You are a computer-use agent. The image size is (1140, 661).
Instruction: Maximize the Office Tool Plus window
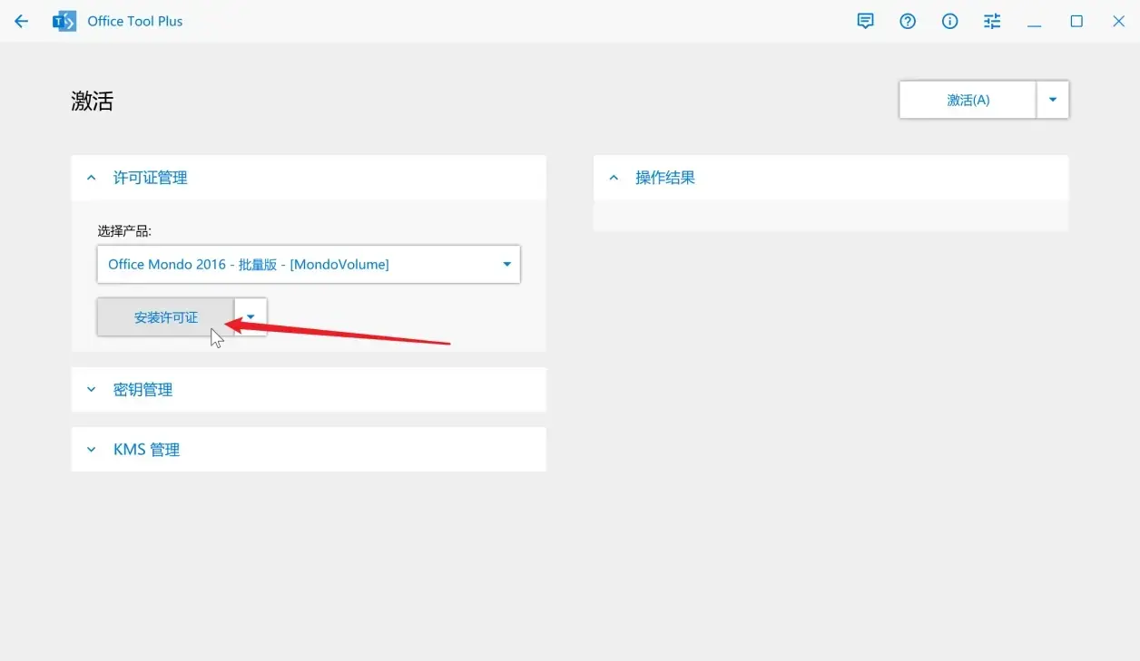[x=1076, y=22]
